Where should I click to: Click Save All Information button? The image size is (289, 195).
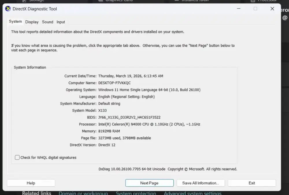point(201,183)
